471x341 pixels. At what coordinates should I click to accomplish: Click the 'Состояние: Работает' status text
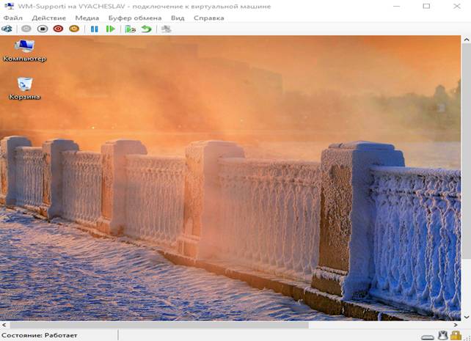coord(40,335)
